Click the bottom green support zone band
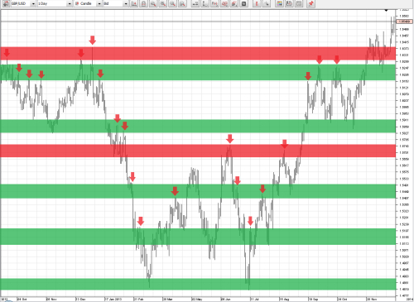Screen dimensions: 414x302 pos(198,284)
